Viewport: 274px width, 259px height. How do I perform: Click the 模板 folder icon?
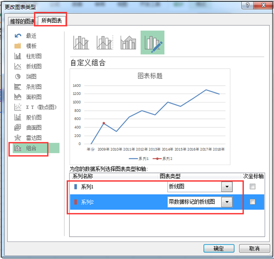pyautogui.click(x=18, y=46)
